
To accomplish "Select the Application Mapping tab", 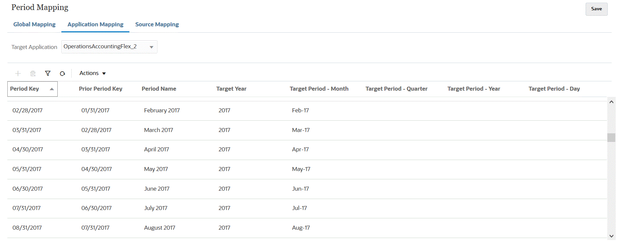I will tap(95, 24).
